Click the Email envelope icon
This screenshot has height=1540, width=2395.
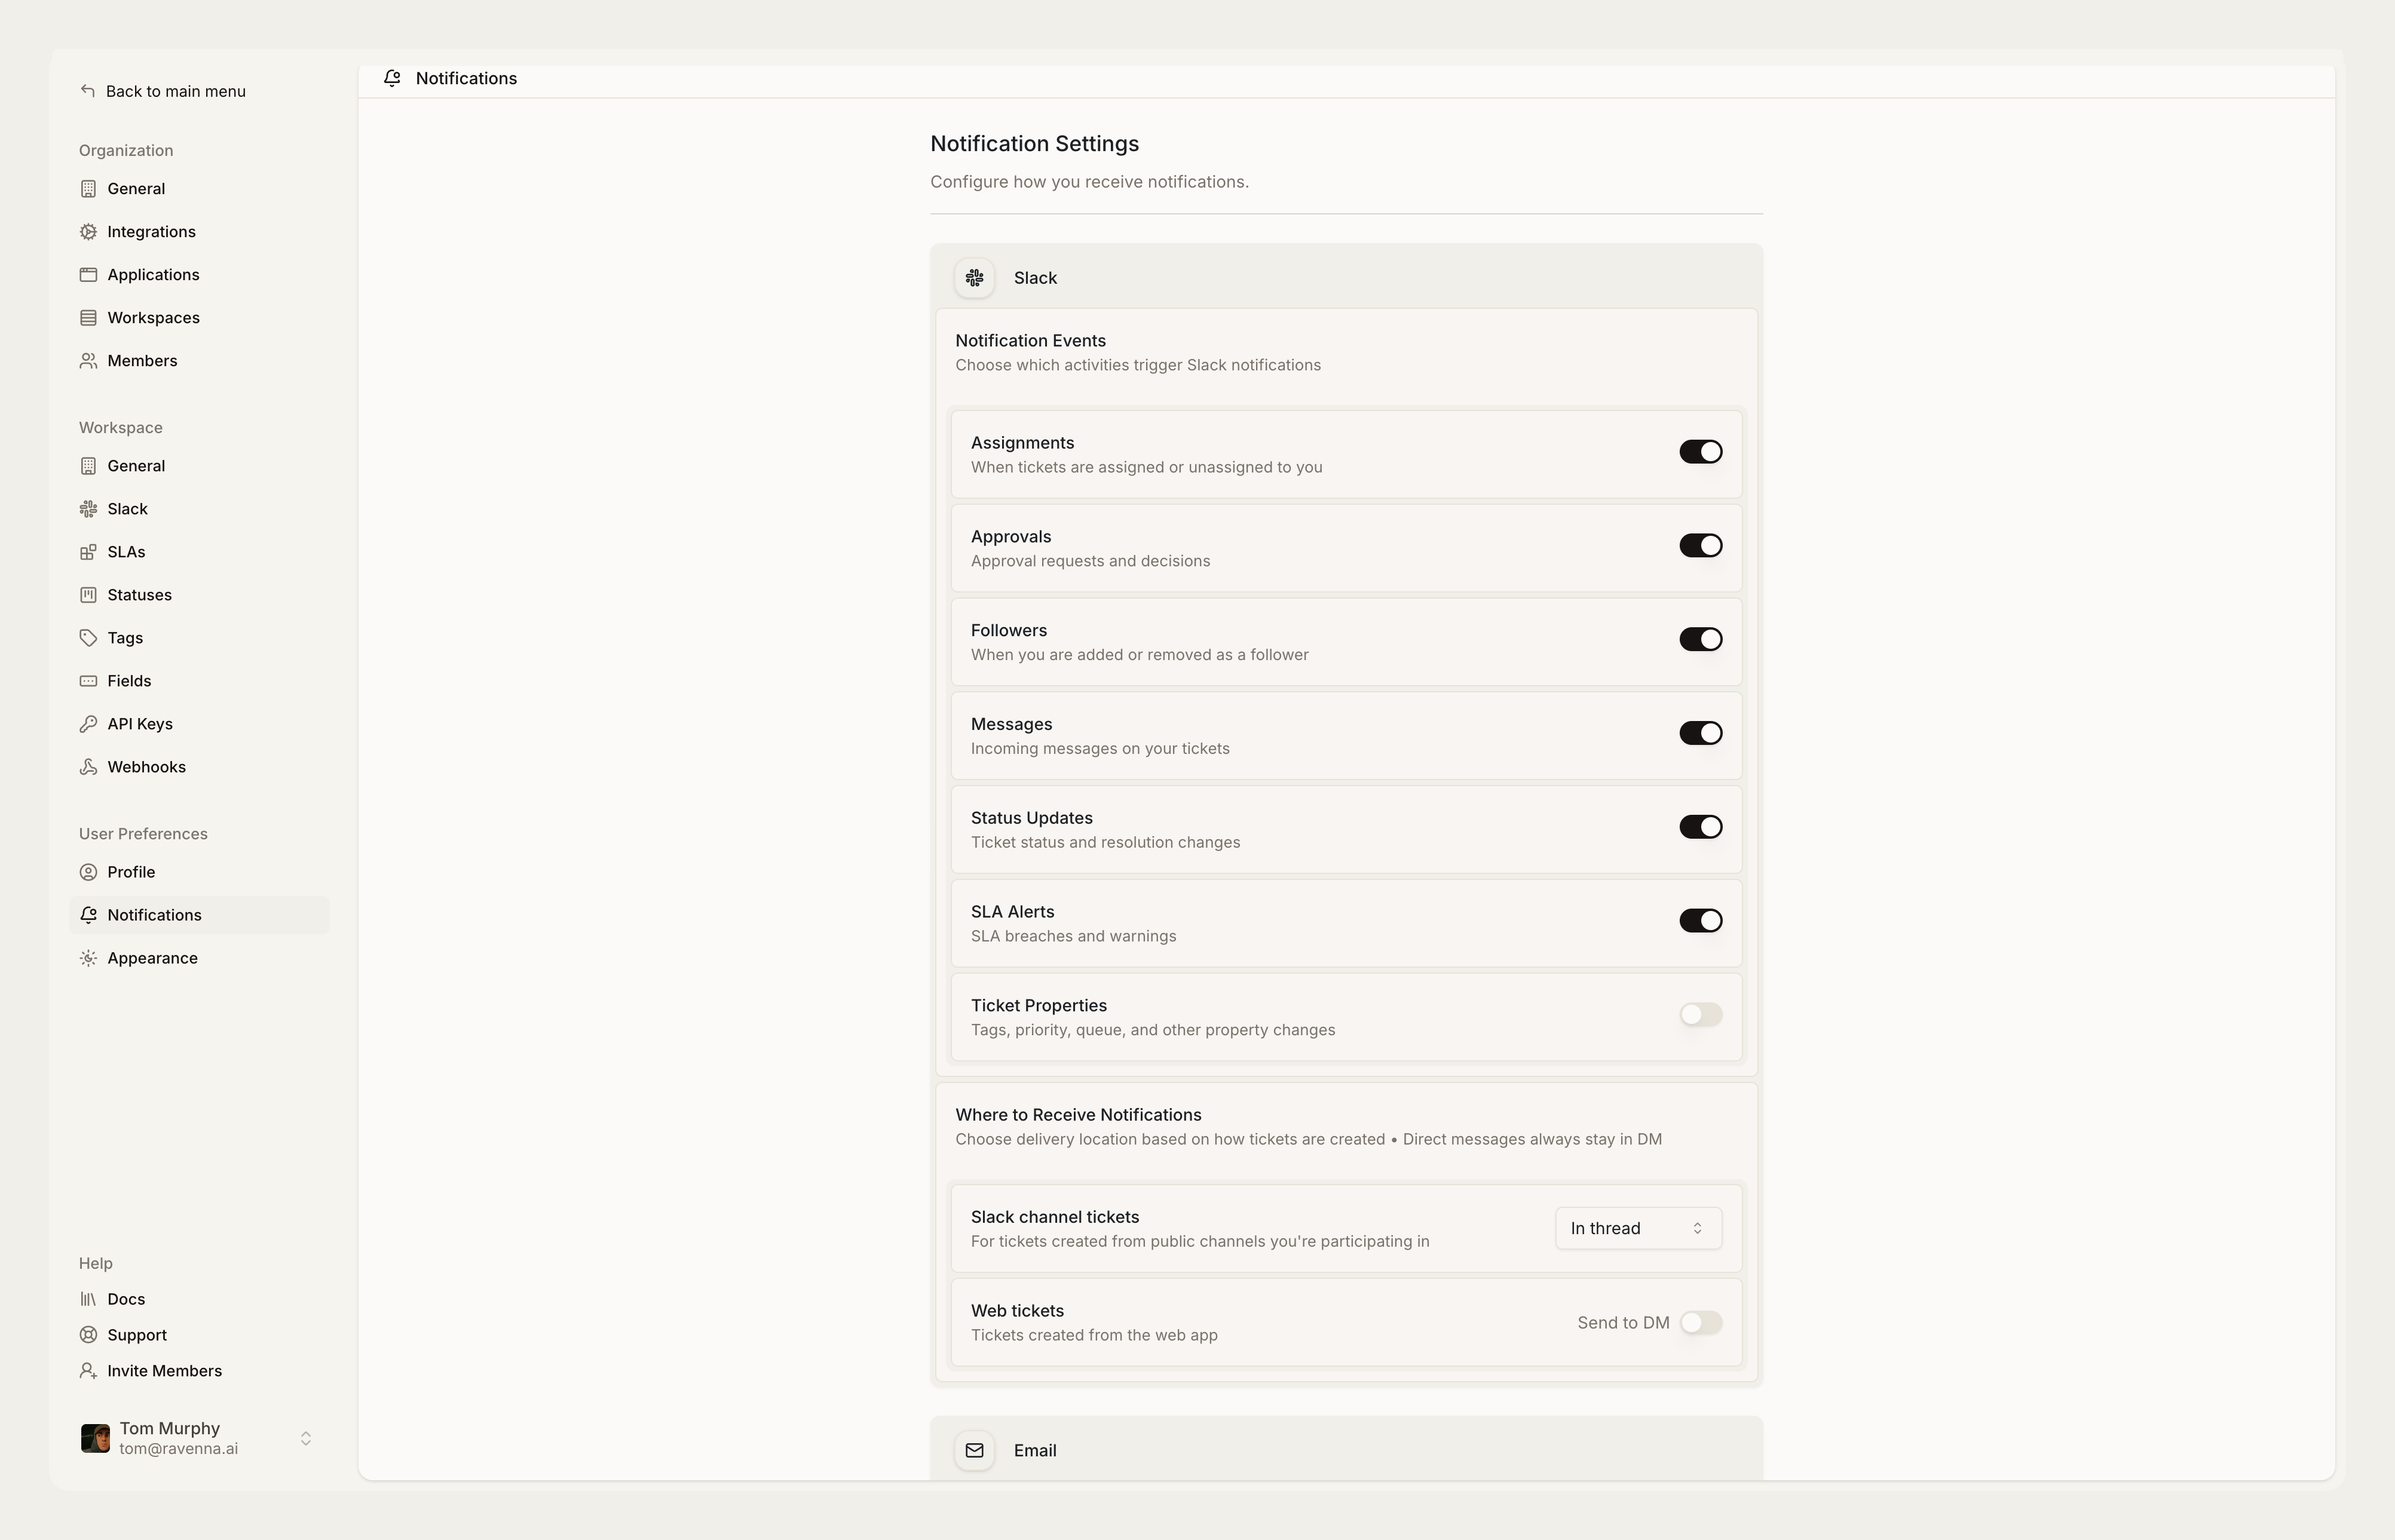[x=974, y=1450]
